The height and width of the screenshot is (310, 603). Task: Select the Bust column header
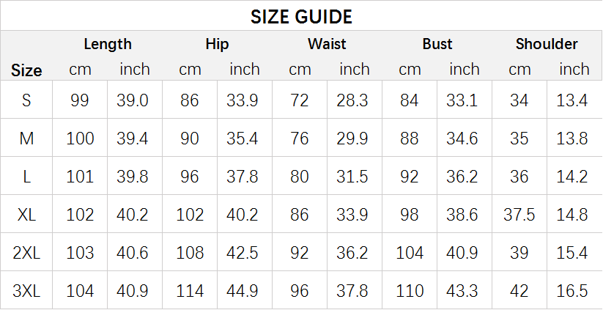click(437, 44)
